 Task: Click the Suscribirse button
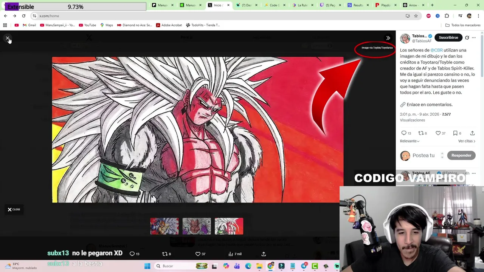(448, 37)
